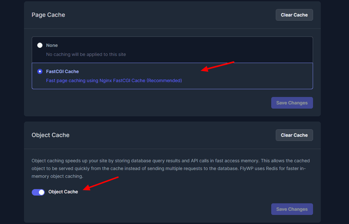This screenshot has height=224, width=349.
Task: Click the Nginx FastCGI Cache recommended description
Action: tap(114, 80)
